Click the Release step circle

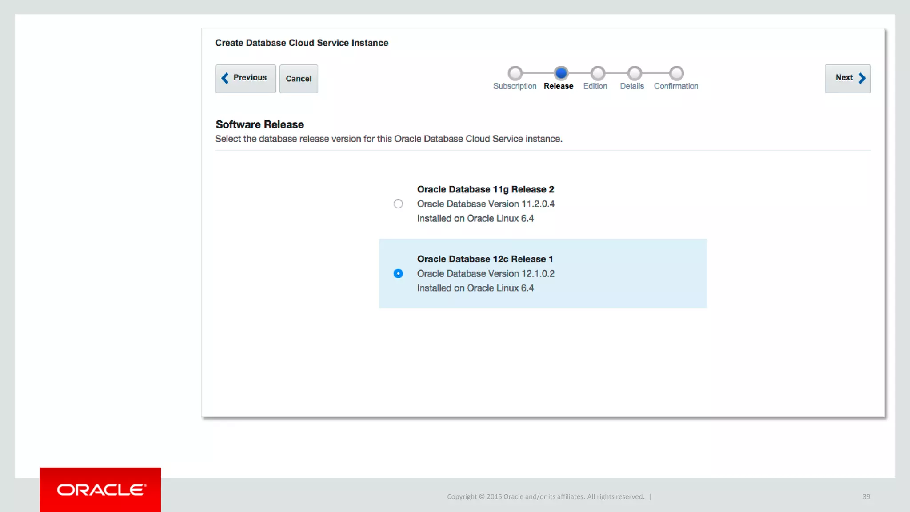(x=561, y=73)
